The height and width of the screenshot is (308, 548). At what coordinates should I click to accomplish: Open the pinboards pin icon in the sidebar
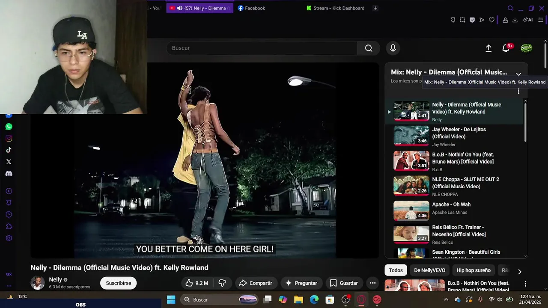point(9,203)
